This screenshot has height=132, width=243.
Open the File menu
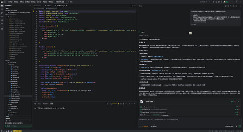[10, 2]
